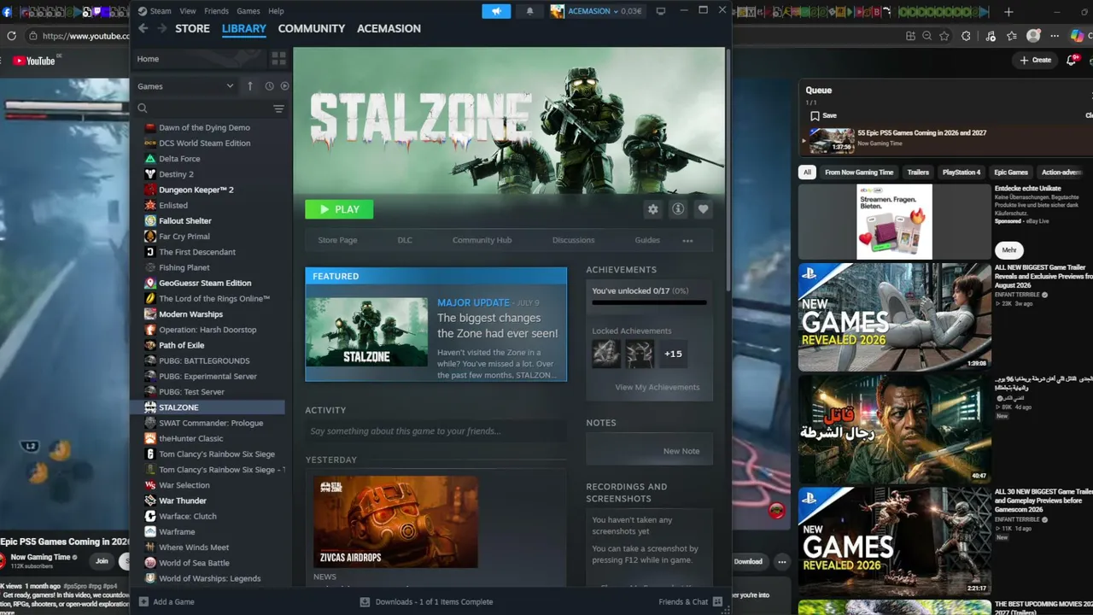Open the Guides link
Image resolution: width=1093 pixels, height=615 pixels.
647,240
